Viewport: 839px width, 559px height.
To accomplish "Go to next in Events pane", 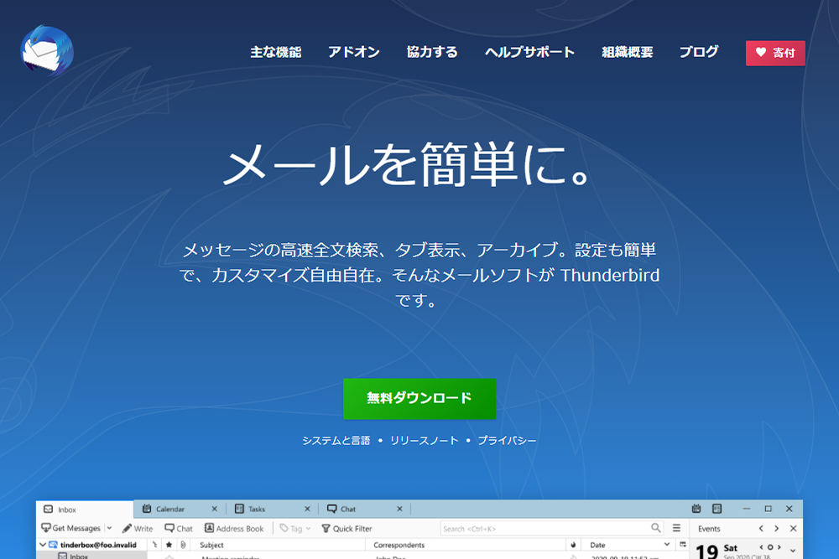I will [x=776, y=528].
